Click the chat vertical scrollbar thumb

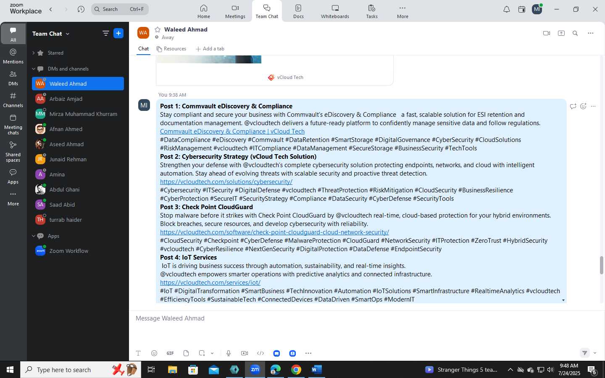tap(601, 265)
